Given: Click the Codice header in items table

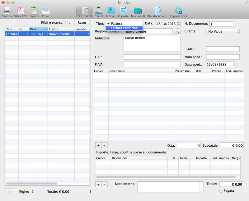Looking at the screenshot, I should point(101,71).
